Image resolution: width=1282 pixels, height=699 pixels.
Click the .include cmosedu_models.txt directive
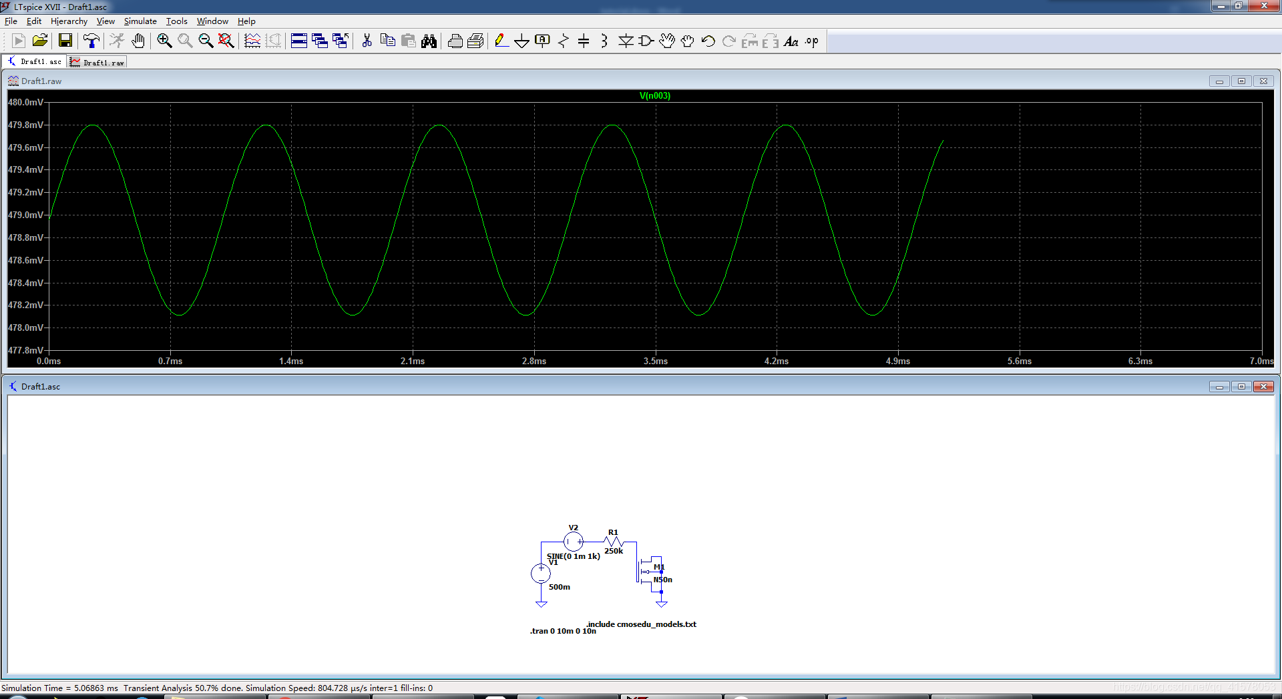coord(641,624)
